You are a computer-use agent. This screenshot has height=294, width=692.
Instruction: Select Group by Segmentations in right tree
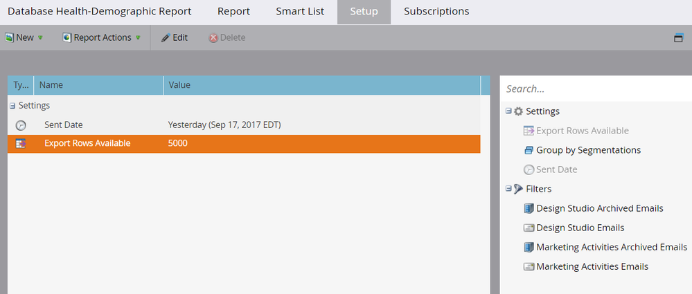pos(588,150)
